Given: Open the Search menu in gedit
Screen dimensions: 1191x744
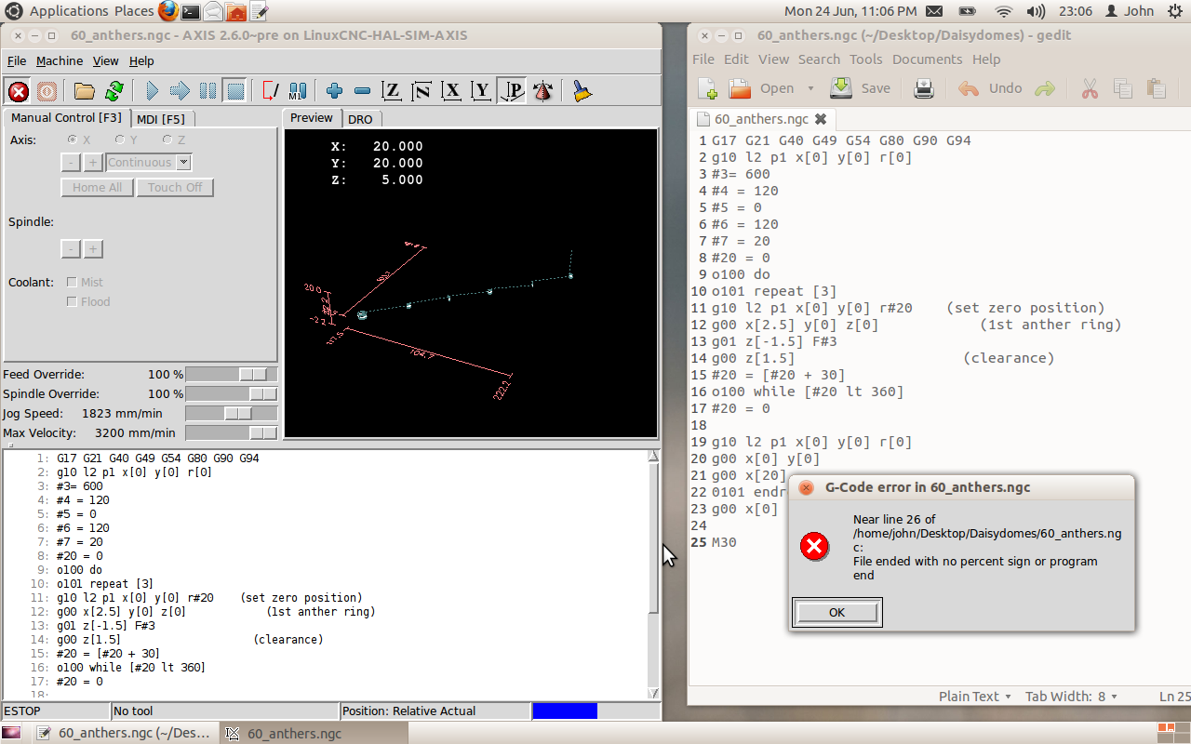Looking at the screenshot, I should [x=819, y=59].
